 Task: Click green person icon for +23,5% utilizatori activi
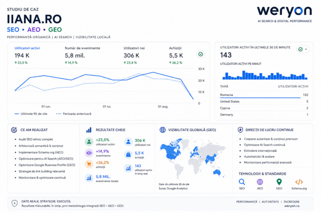(89, 142)
